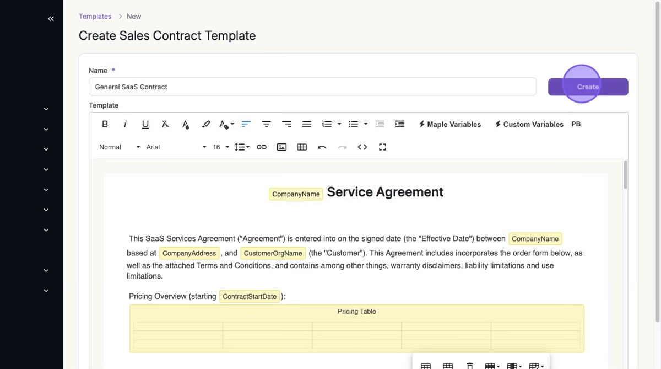Open the Normal paragraph style dropdown
The height and width of the screenshot is (369, 661).
click(119, 147)
